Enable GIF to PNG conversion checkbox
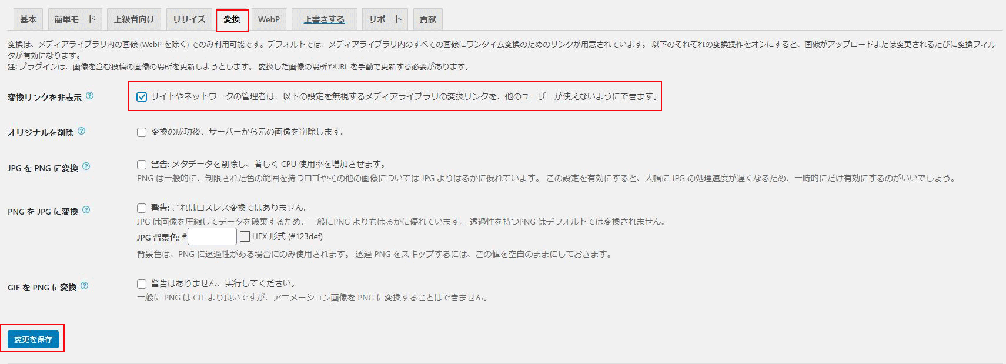 (x=142, y=284)
